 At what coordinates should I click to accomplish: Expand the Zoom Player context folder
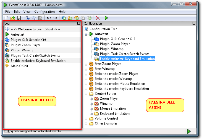click(x=91, y=99)
